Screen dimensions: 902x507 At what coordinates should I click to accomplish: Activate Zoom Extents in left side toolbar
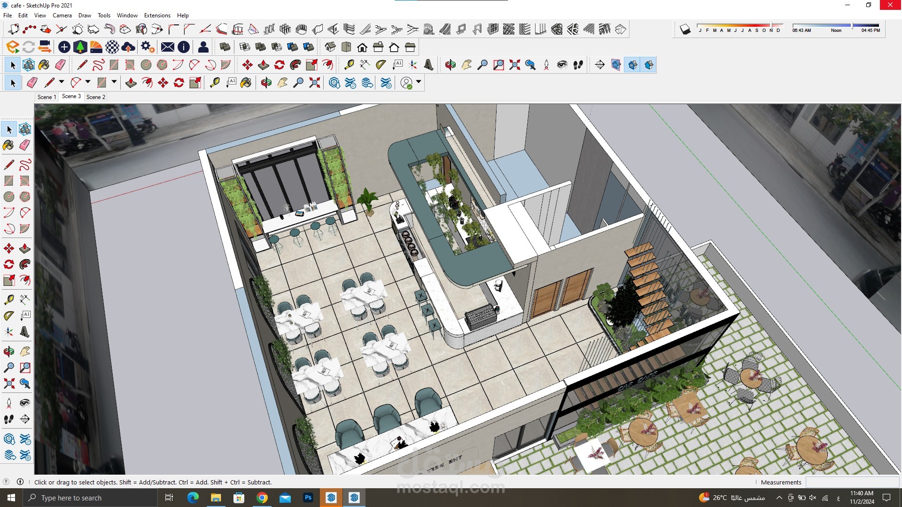pos(8,384)
